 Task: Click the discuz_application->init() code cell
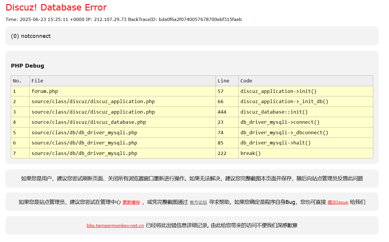[278, 91]
